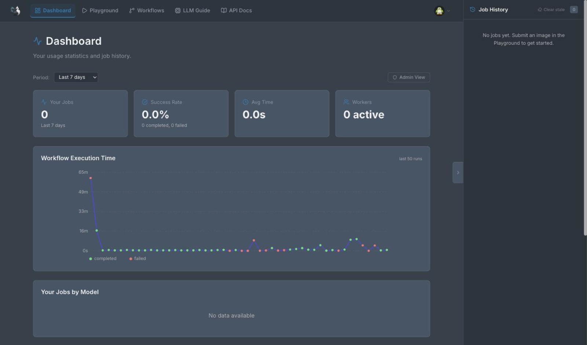Open the API Docs tab

tap(236, 11)
